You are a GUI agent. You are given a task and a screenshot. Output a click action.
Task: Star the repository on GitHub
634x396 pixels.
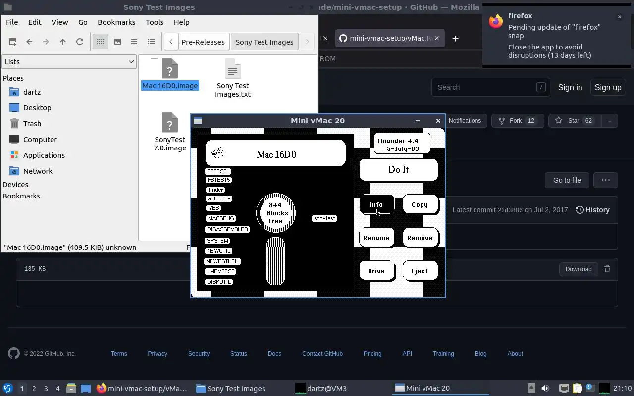[x=575, y=121]
